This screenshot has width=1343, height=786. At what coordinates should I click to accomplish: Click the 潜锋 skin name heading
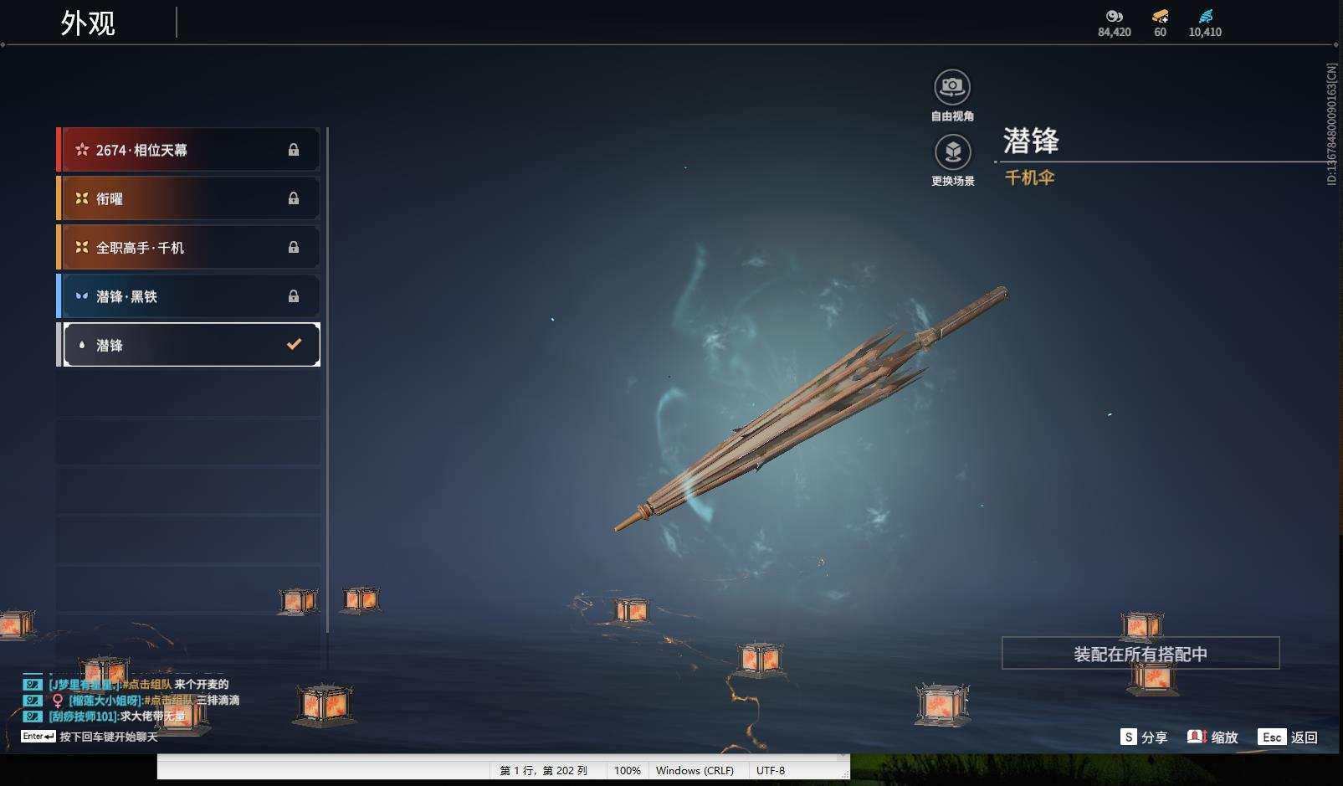(x=1031, y=140)
